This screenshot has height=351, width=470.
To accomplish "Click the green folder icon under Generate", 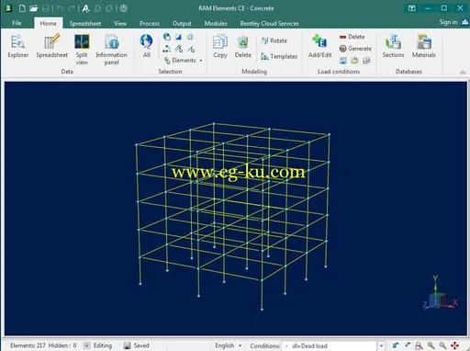I will [x=354, y=61].
